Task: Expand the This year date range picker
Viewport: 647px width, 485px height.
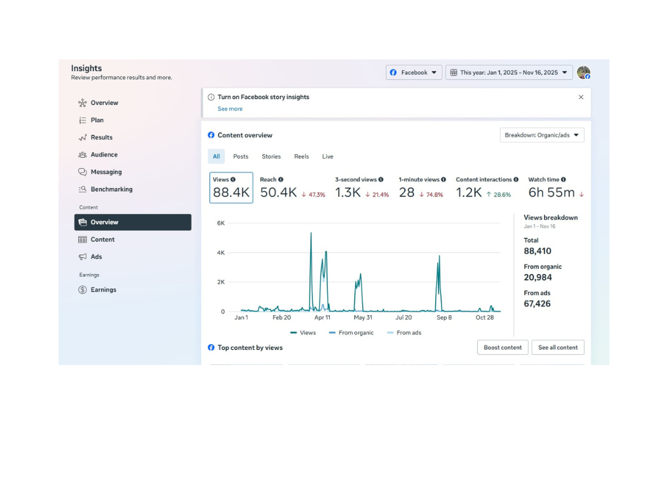Action: coord(509,73)
